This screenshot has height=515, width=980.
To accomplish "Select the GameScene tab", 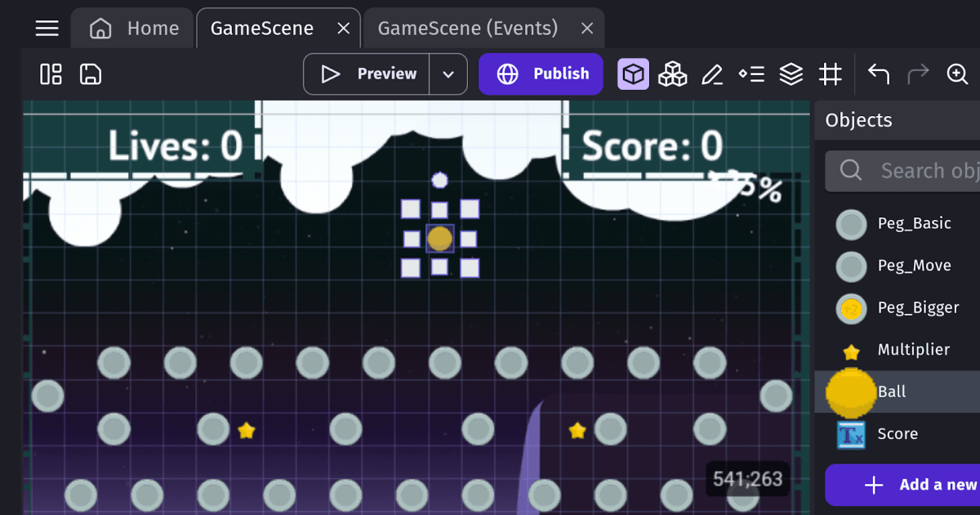I will [x=261, y=27].
